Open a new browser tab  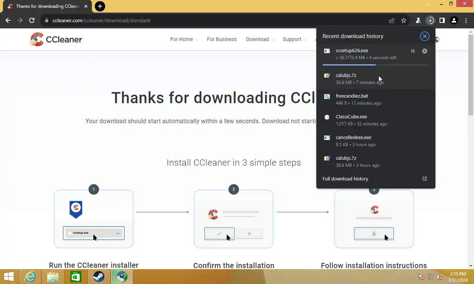[100, 6]
